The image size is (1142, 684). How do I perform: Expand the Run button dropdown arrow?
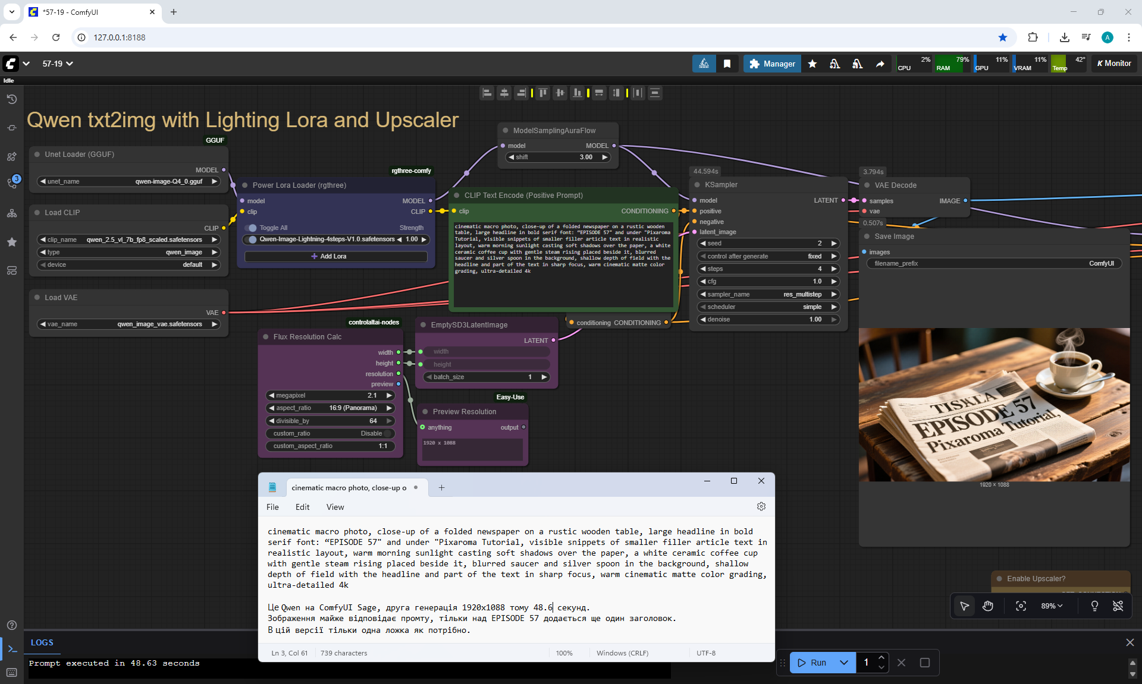click(843, 662)
